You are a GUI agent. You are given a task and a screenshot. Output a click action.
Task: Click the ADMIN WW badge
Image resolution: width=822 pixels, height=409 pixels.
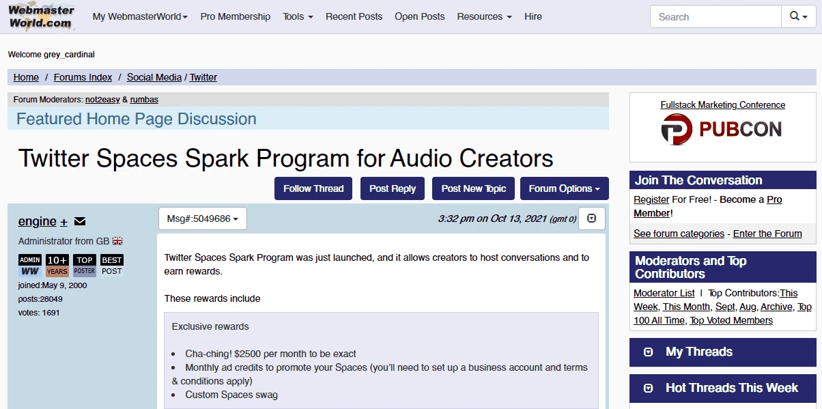tap(29, 266)
